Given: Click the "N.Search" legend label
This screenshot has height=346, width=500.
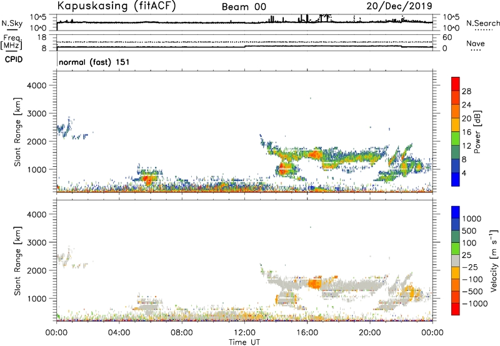Looking at the screenshot, I should pyautogui.click(x=482, y=23).
